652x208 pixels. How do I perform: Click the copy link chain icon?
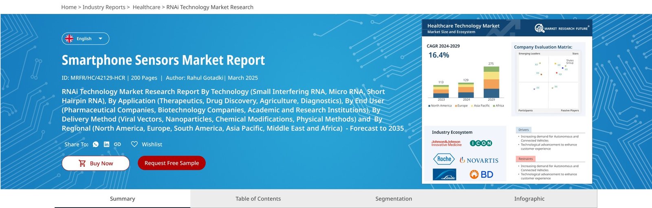(117, 144)
